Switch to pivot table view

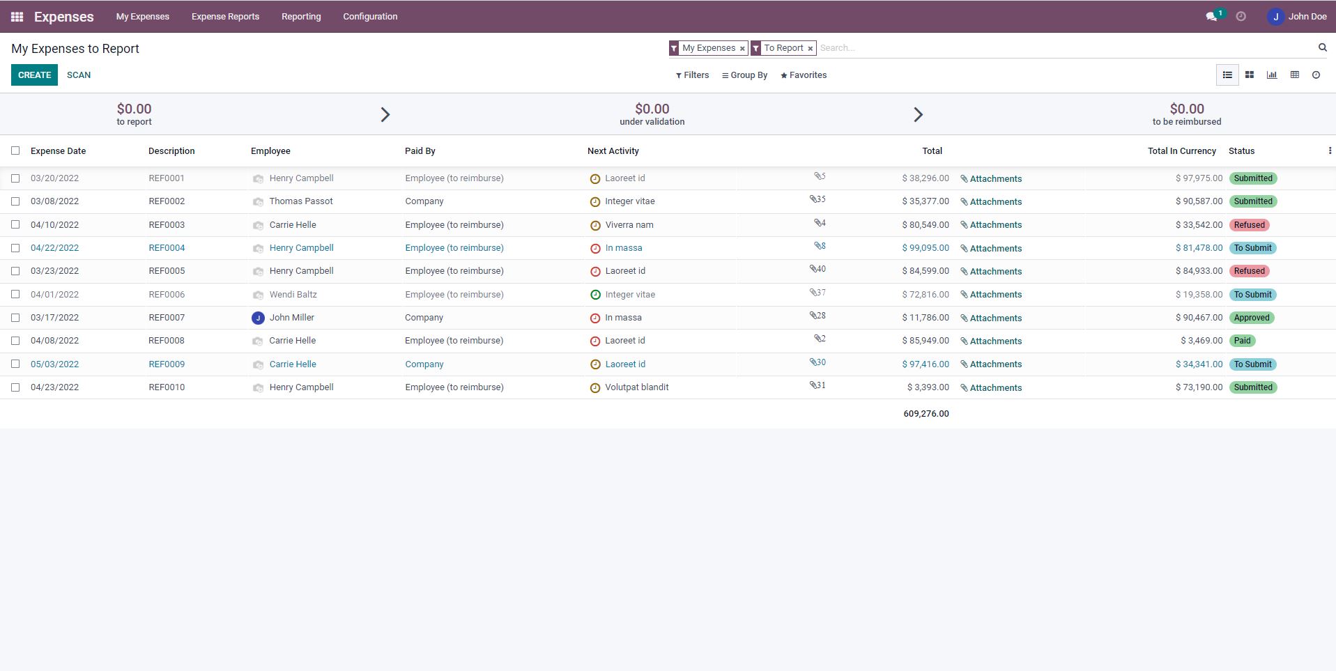[1294, 75]
